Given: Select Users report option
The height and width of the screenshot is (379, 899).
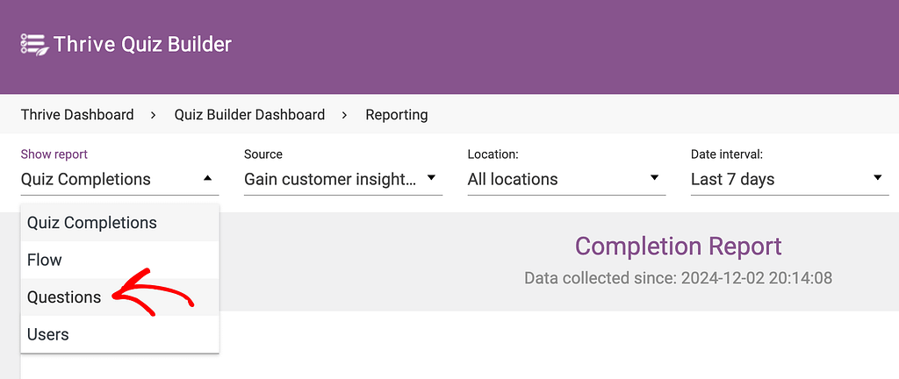Looking at the screenshot, I should pyautogui.click(x=119, y=334).
